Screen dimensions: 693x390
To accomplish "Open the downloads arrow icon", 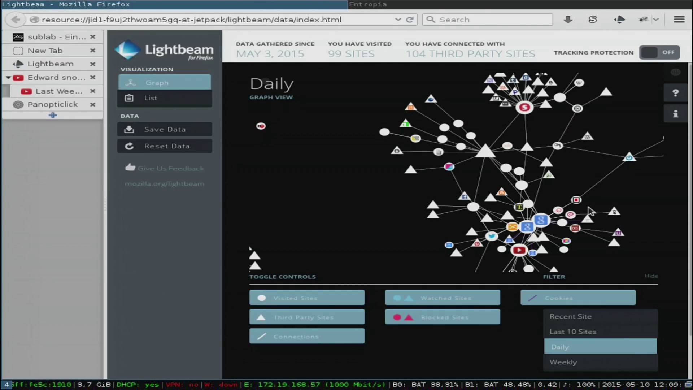I will [x=568, y=19].
